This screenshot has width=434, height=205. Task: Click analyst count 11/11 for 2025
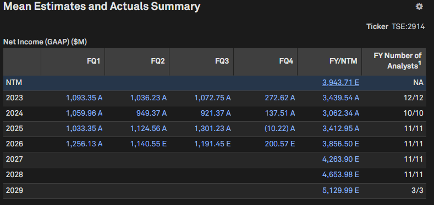[x=414, y=129]
